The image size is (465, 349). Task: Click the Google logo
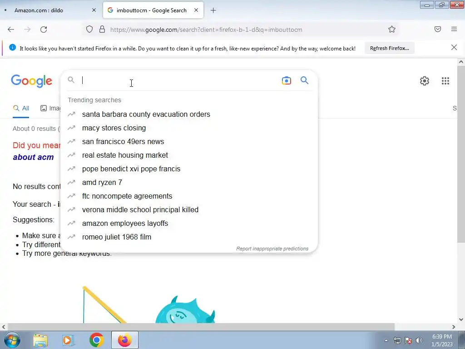pos(32,81)
